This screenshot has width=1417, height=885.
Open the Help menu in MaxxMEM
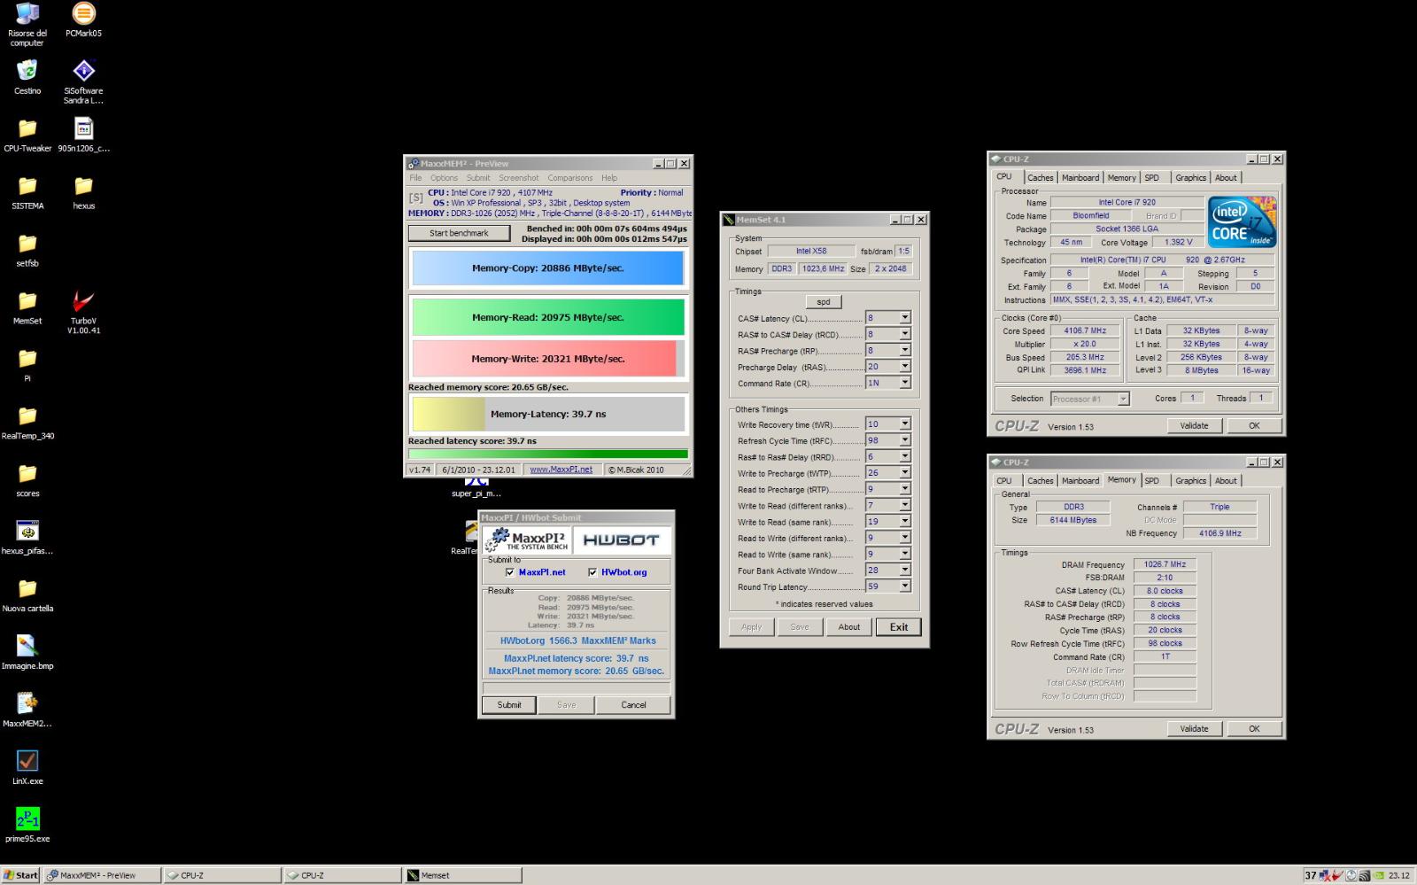point(609,178)
